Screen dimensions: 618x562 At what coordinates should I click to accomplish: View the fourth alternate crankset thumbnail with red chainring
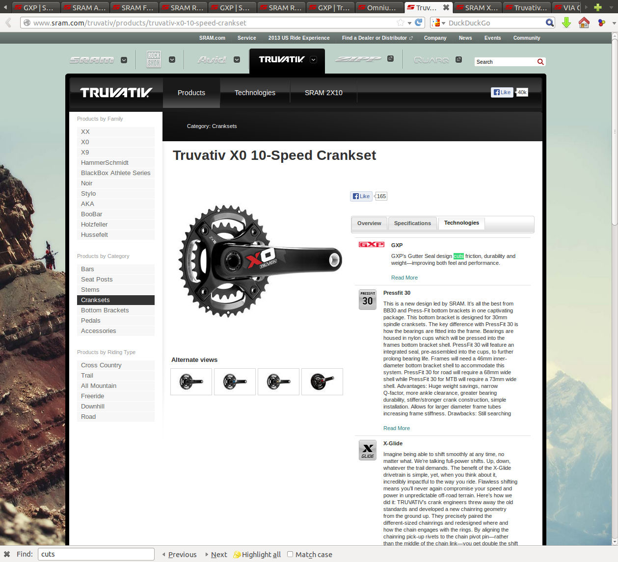(322, 382)
